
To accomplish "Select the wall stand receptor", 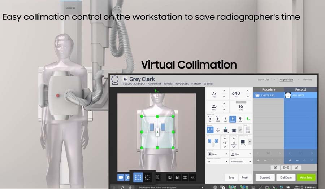I will pyautogui.click(x=210, y=130).
